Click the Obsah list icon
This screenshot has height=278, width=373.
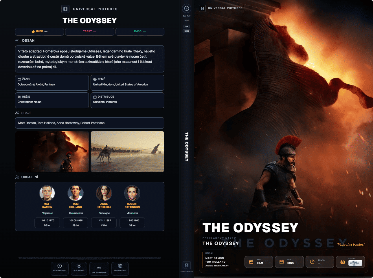(x=17, y=41)
